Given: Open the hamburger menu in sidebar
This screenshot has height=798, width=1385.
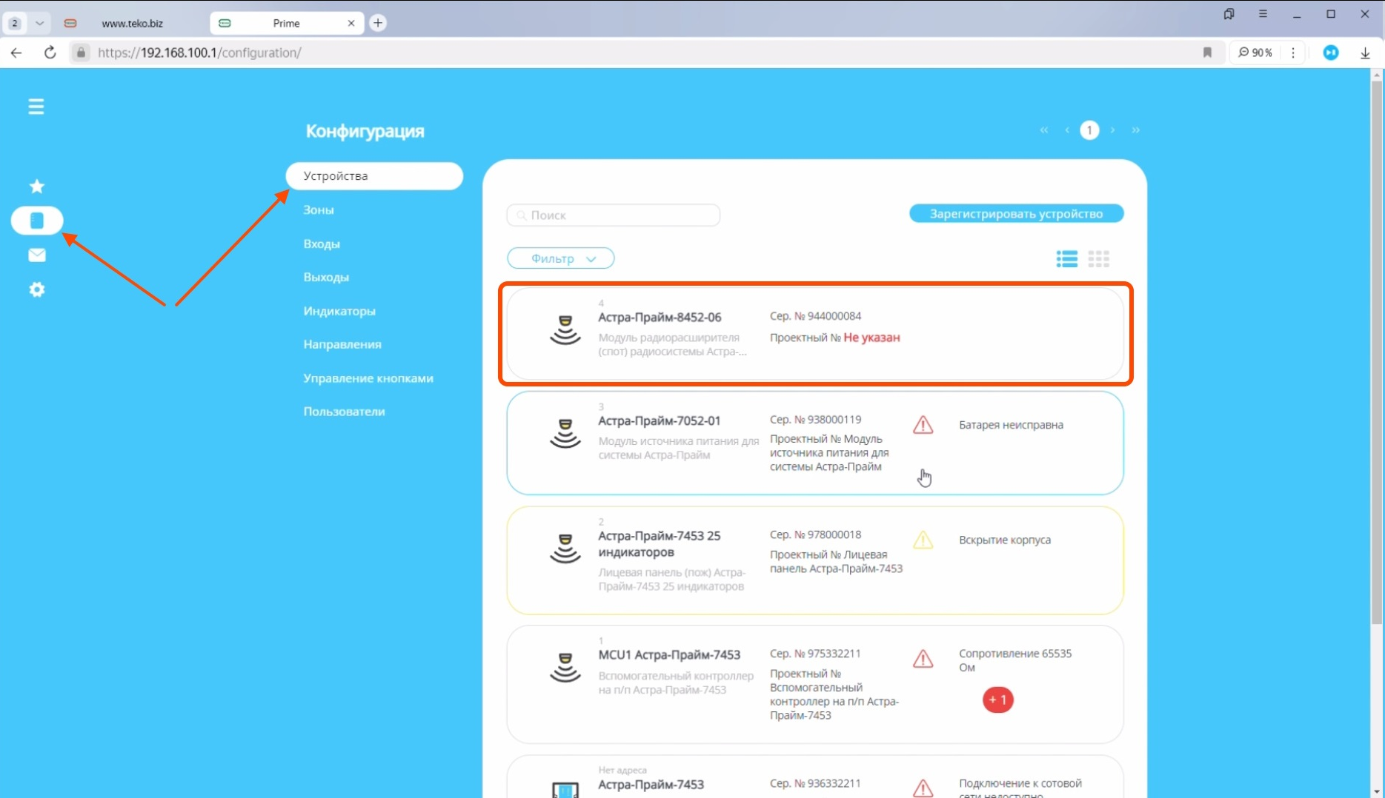Looking at the screenshot, I should pyautogui.click(x=36, y=107).
